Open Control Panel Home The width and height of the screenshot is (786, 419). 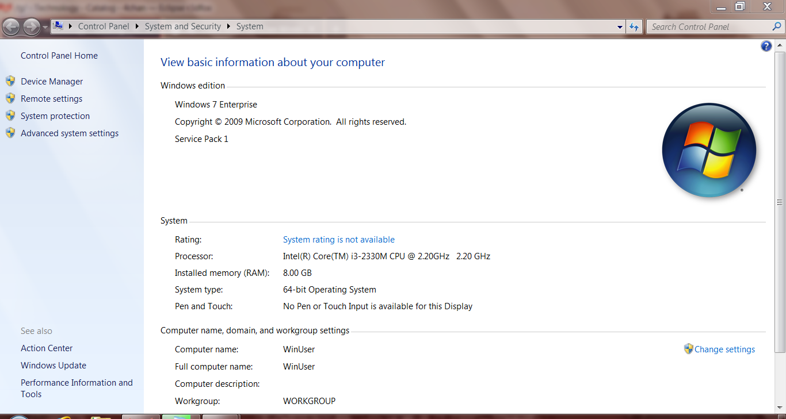[x=59, y=56]
